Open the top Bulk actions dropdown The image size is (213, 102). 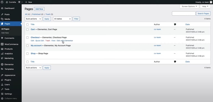[33, 19]
